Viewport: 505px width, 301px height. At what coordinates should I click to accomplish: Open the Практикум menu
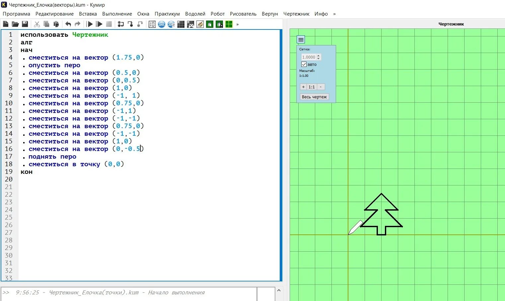click(167, 14)
